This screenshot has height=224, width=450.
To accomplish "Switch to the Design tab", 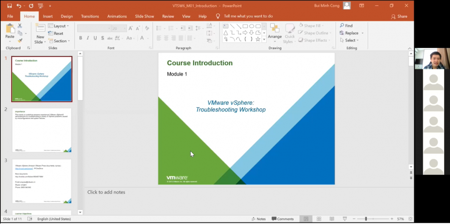I will coord(67,16).
